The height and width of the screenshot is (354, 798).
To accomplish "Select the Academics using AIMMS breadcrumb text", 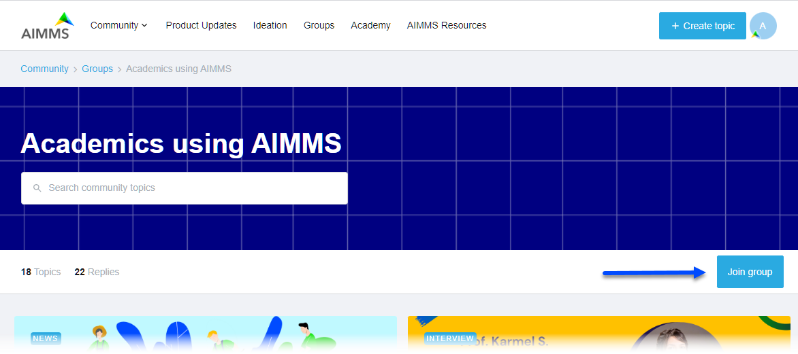I will coord(178,69).
